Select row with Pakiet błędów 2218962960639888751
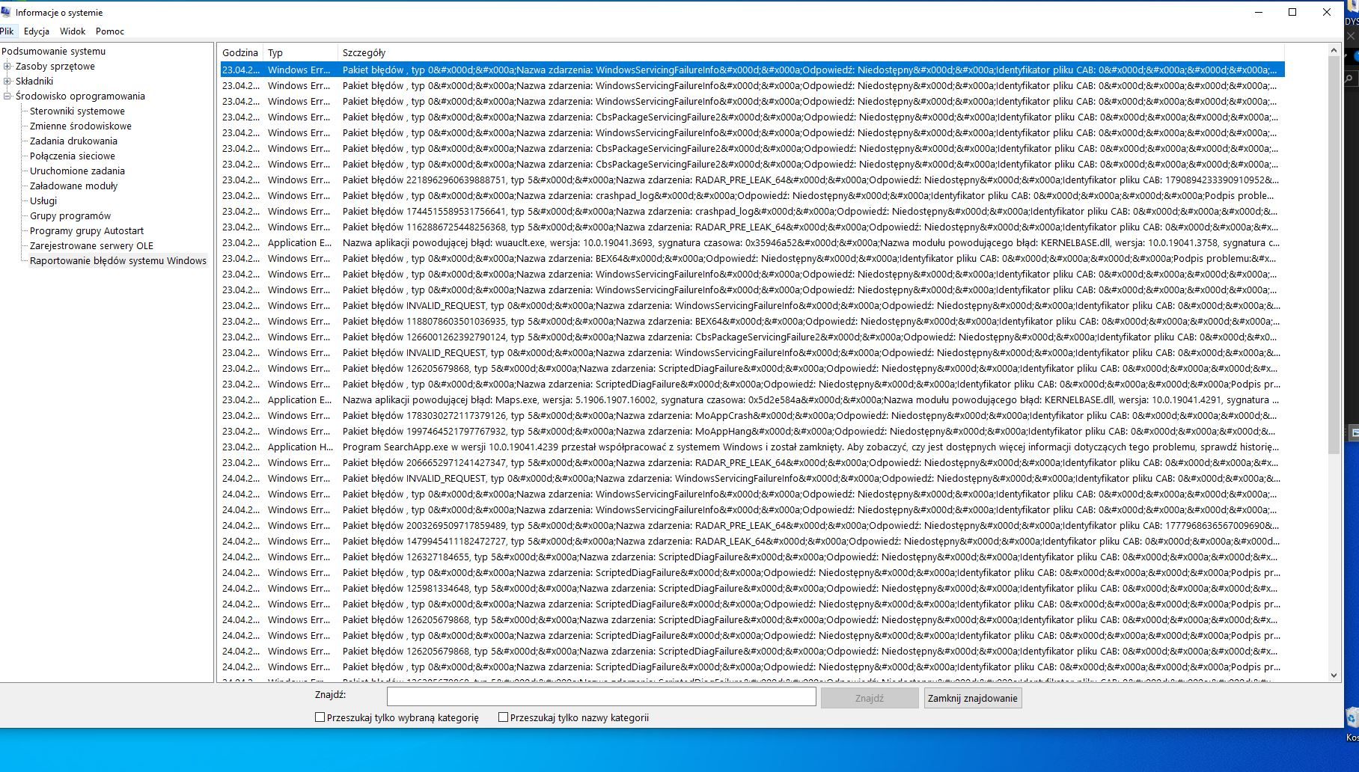The width and height of the screenshot is (1359, 772). pyautogui.click(x=752, y=180)
